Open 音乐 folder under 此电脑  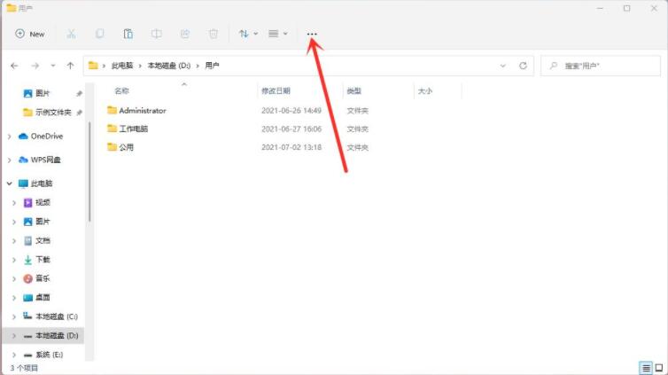43,278
